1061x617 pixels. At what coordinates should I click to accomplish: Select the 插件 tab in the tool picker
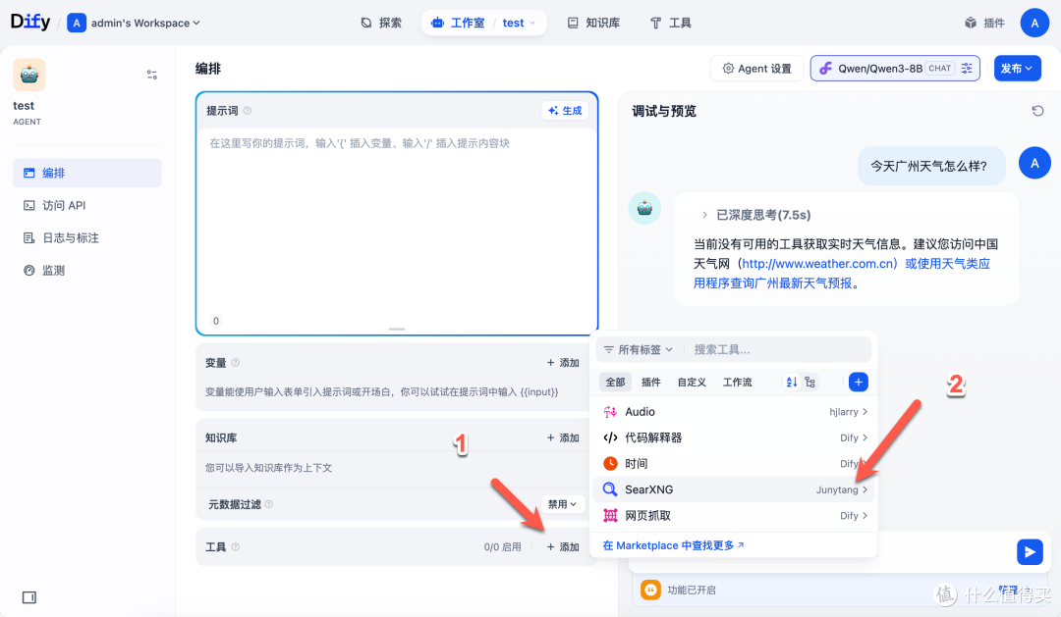click(x=651, y=383)
